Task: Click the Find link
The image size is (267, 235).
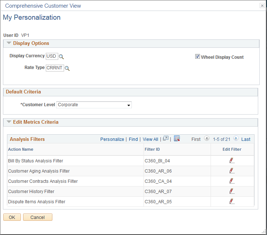Action: click(133, 139)
